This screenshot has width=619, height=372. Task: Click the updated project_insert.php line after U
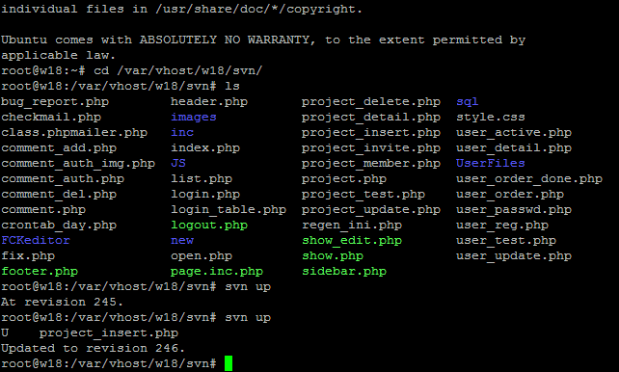[x=109, y=332]
